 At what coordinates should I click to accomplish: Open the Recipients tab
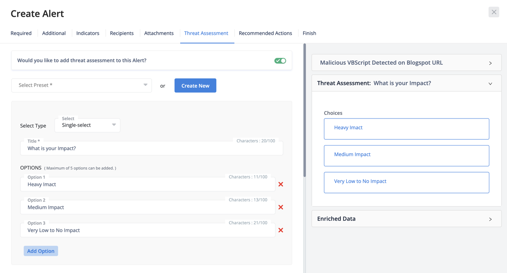(x=121, y=33)
